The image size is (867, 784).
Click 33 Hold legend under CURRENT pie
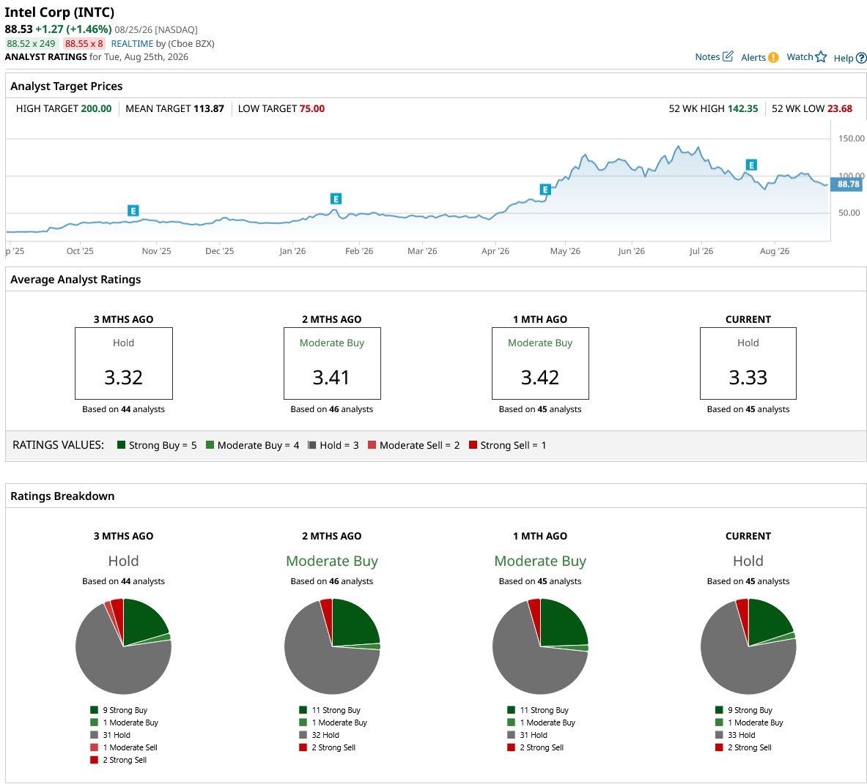[735, 735]
